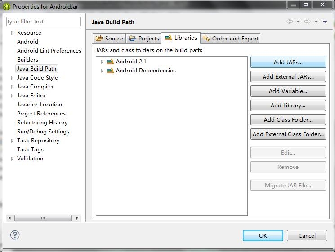
Task: Click the Add Library... button
Action: pyautogui.click(x=288, y=106)
